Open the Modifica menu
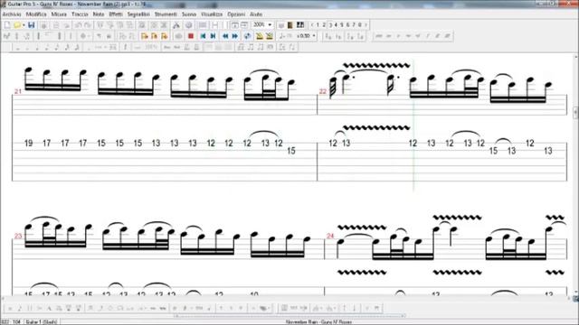579x325 pixels. [36, 14]
